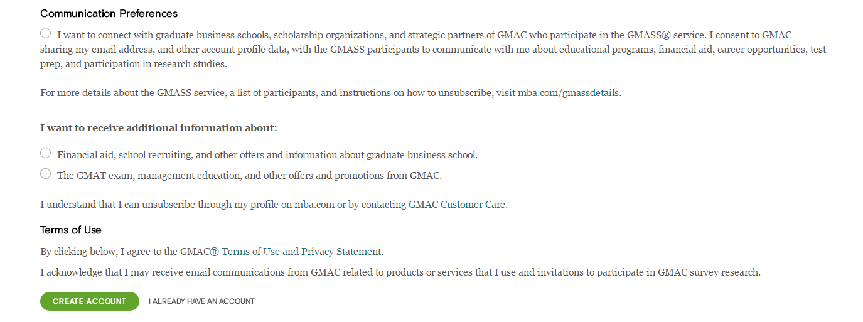Click I Already Have An Account
This screenshot has width=863, height=322.
pos(201,301)
